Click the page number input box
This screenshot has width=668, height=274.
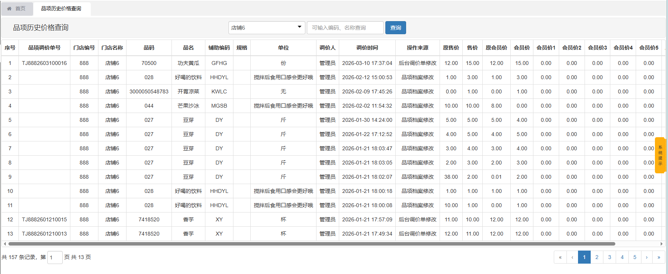[x=55, y=257]
